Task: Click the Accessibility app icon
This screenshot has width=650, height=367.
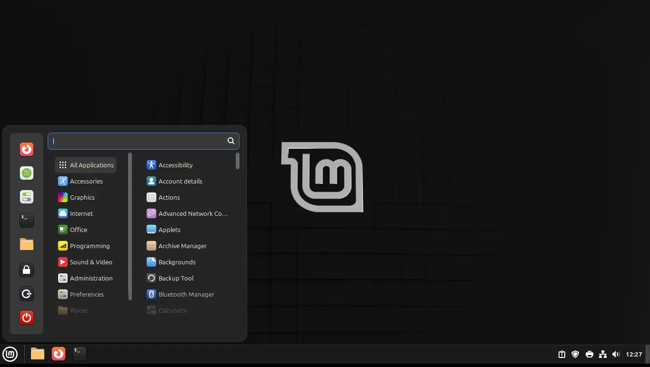Action: pyautogui.click(x=151, y=165)
